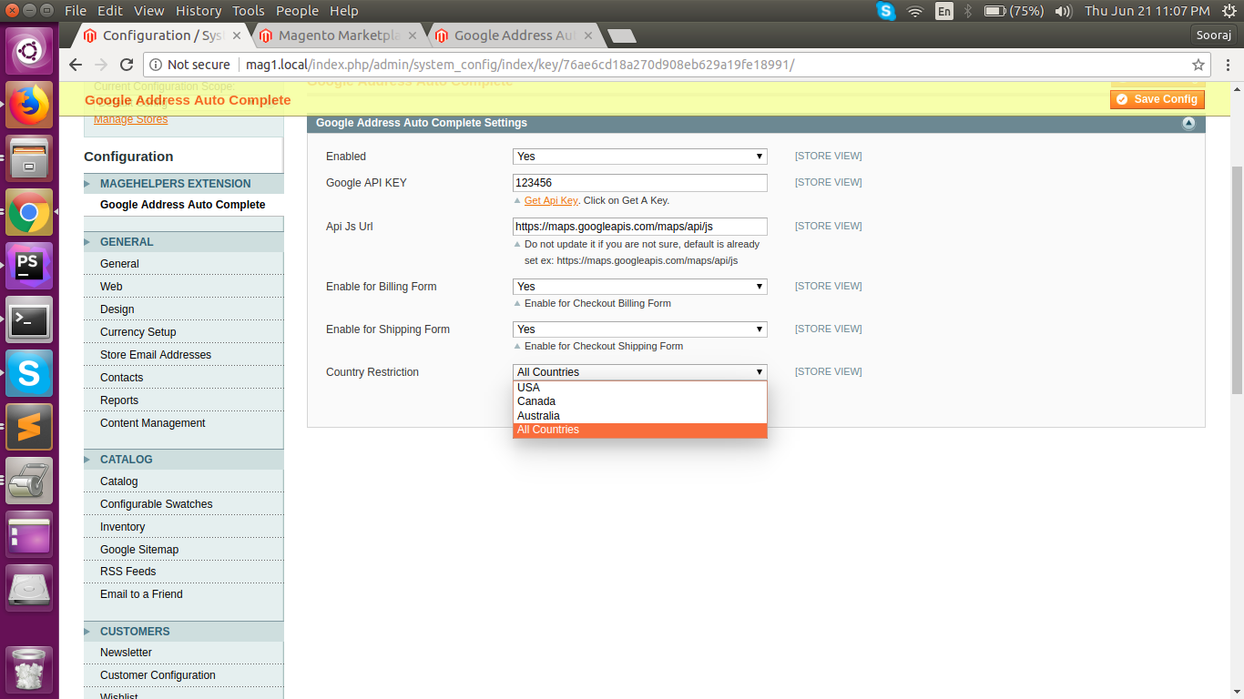Choose Australia from the country list

[x=538, y=416]
